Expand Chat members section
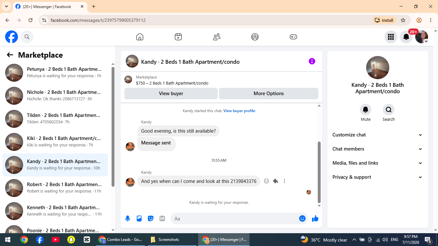The width and height of the screenshot is (438, 246). pyautogui.click(x=377, y=149)
